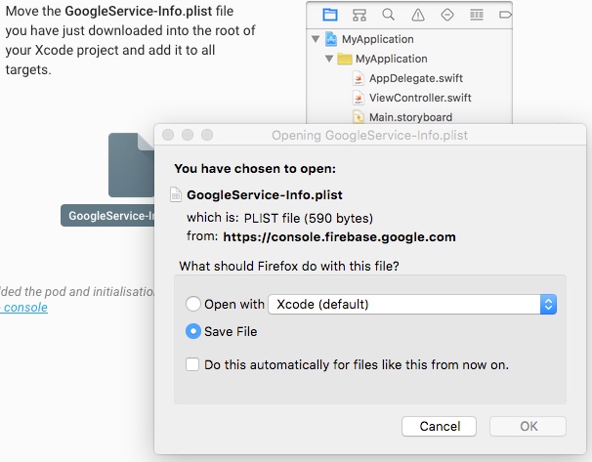Click the AppDelegate.swift file icon
The image size is (592, 462).
pos(358,78)
